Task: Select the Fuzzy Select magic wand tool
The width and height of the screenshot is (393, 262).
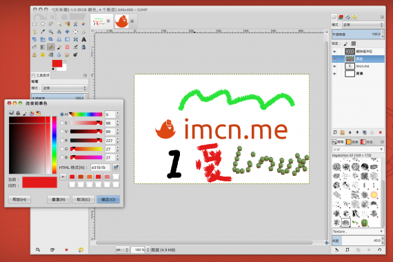Action: click(59, 24)
